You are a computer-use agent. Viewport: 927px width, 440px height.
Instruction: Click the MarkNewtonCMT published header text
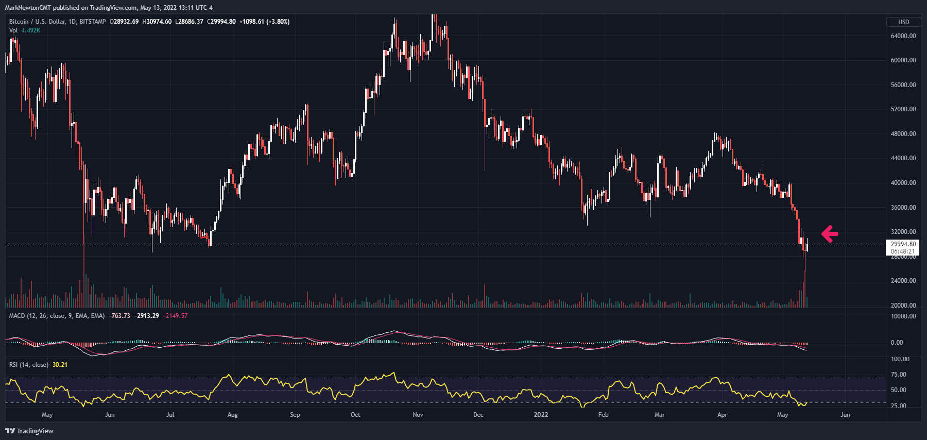(x=109, y=8)
